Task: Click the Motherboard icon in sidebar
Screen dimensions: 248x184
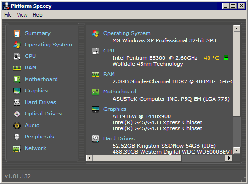Action: coord(17,80)
